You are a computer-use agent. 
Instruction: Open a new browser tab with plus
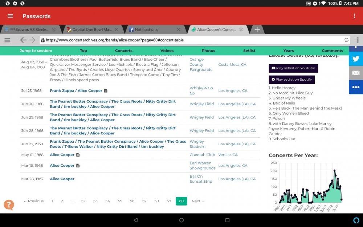click(x=257, y=30)
